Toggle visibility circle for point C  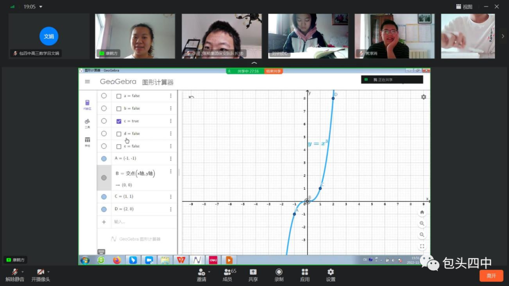(104, 197)
